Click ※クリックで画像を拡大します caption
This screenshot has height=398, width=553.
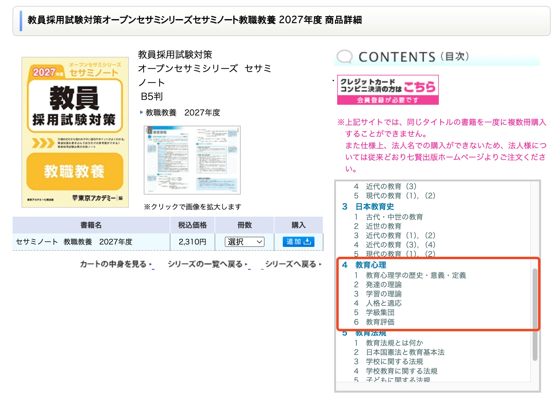click(193, 207)
